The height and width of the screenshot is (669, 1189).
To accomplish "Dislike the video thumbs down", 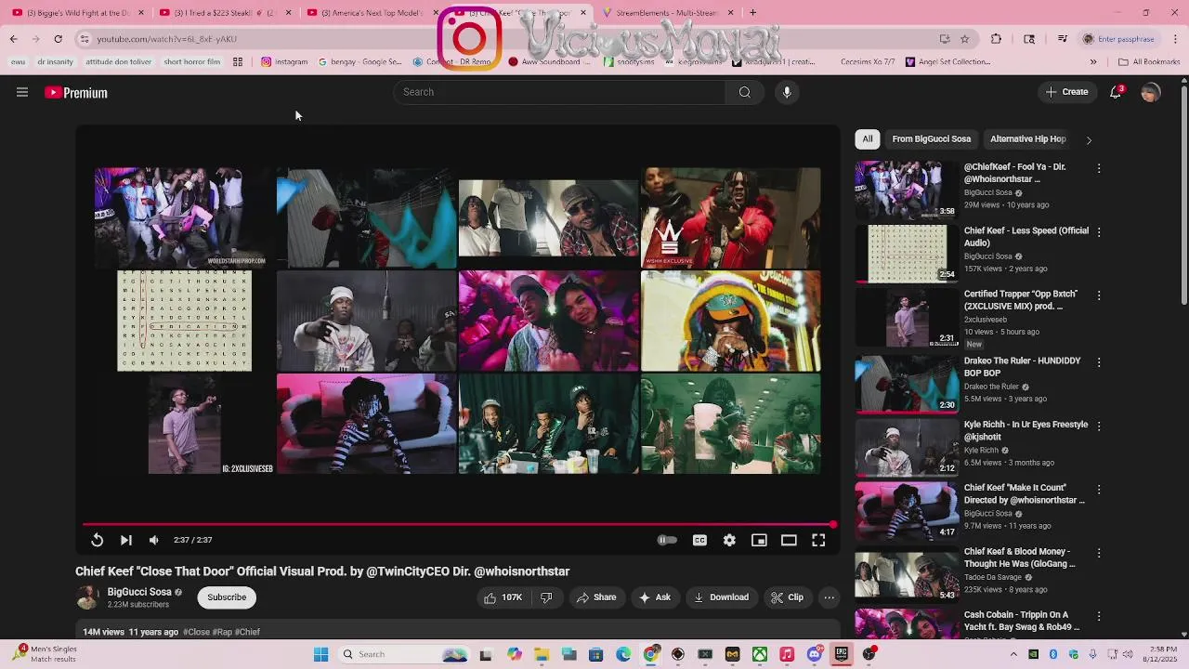I will (546, 597).
